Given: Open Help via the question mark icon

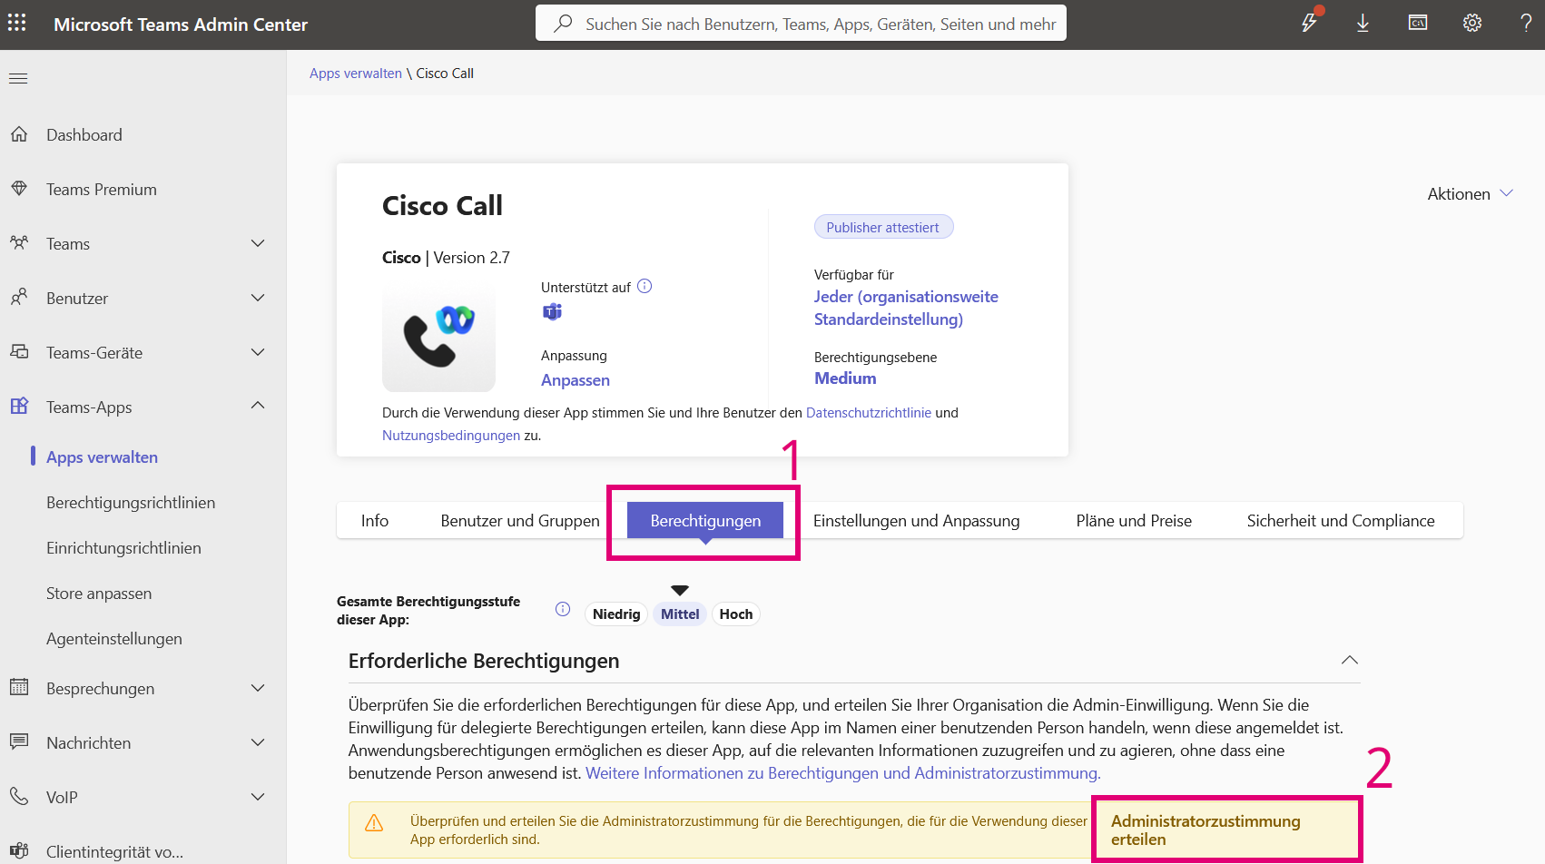Looking at the screenshot, I should pyautogui.click(x=1526, y=23).
